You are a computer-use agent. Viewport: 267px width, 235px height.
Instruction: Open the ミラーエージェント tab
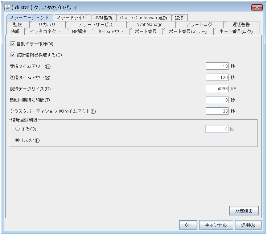coord(29,17)
